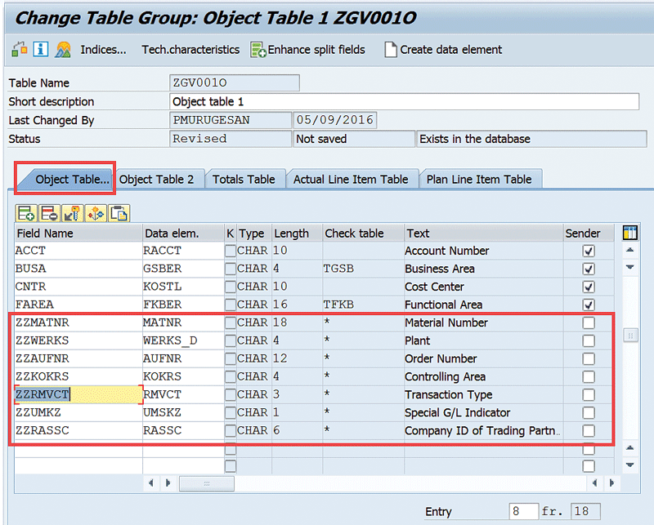The image size is (654, 525).
Task: Open Tech.characteristics from the toolbar
Action: [x=190, y=50]
